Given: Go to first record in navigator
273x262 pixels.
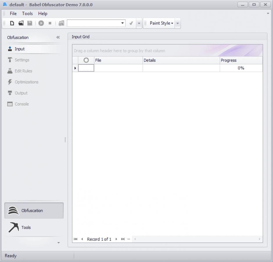Looking at the screenshot, I should click(76, 239).
